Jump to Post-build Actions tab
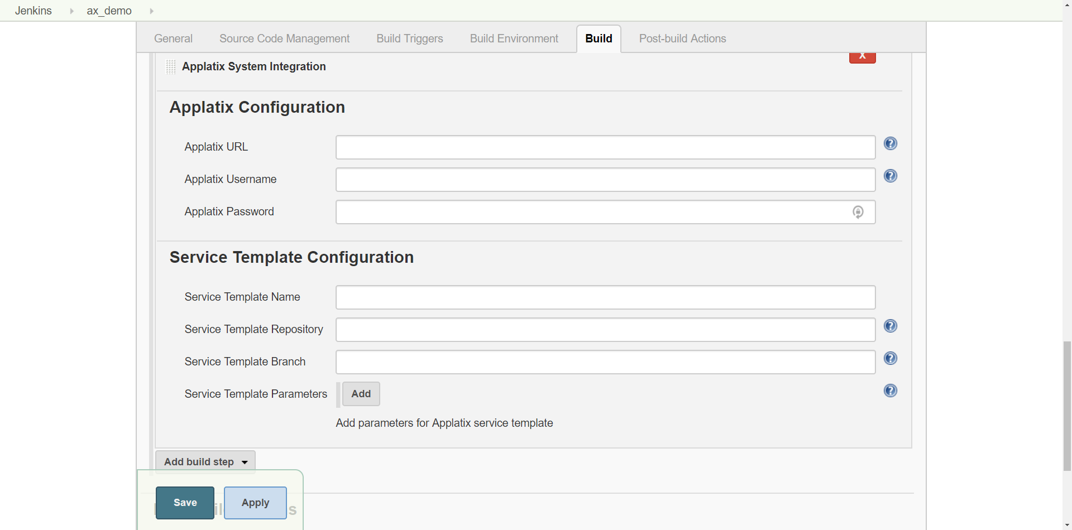The image size is (1072, 530). (x=683, y=38)
